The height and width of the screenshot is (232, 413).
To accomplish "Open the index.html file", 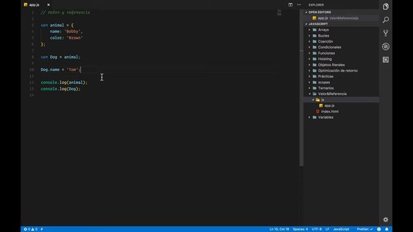I will (330, 111).
